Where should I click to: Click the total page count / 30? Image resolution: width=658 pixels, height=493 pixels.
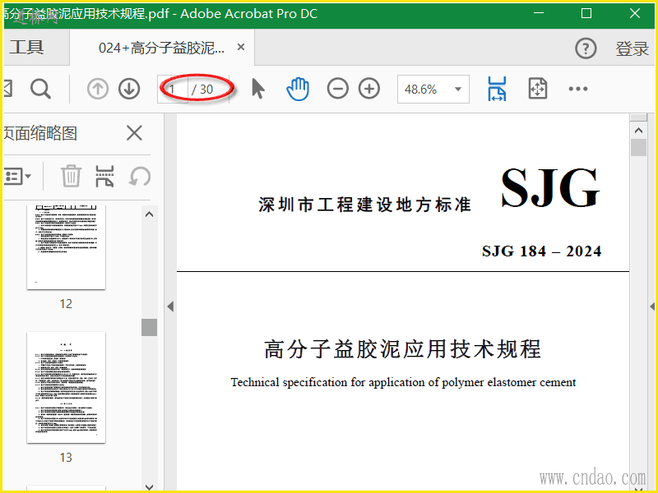click(x=202, y=90)
